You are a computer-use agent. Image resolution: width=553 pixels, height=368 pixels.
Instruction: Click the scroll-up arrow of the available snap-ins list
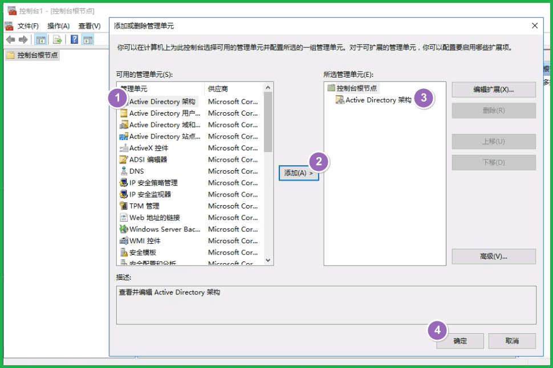268,87
